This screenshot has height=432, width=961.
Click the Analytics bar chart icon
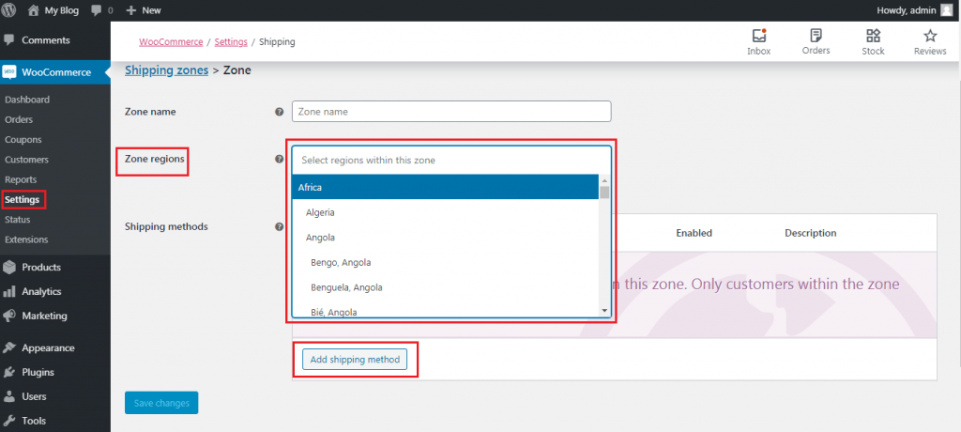coord(9,292)
